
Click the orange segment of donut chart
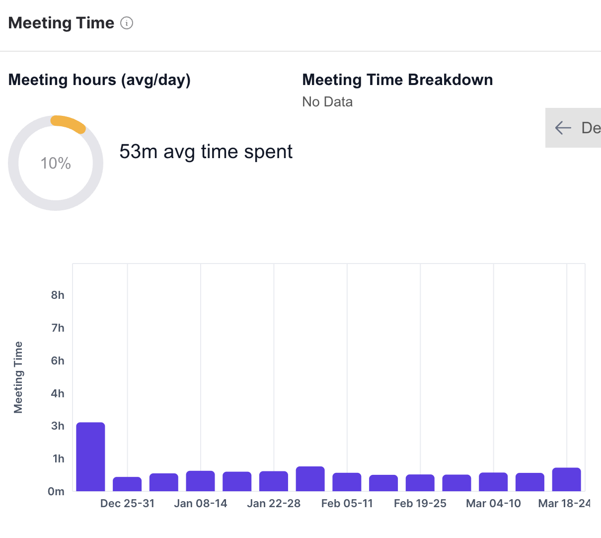[69, 123]
